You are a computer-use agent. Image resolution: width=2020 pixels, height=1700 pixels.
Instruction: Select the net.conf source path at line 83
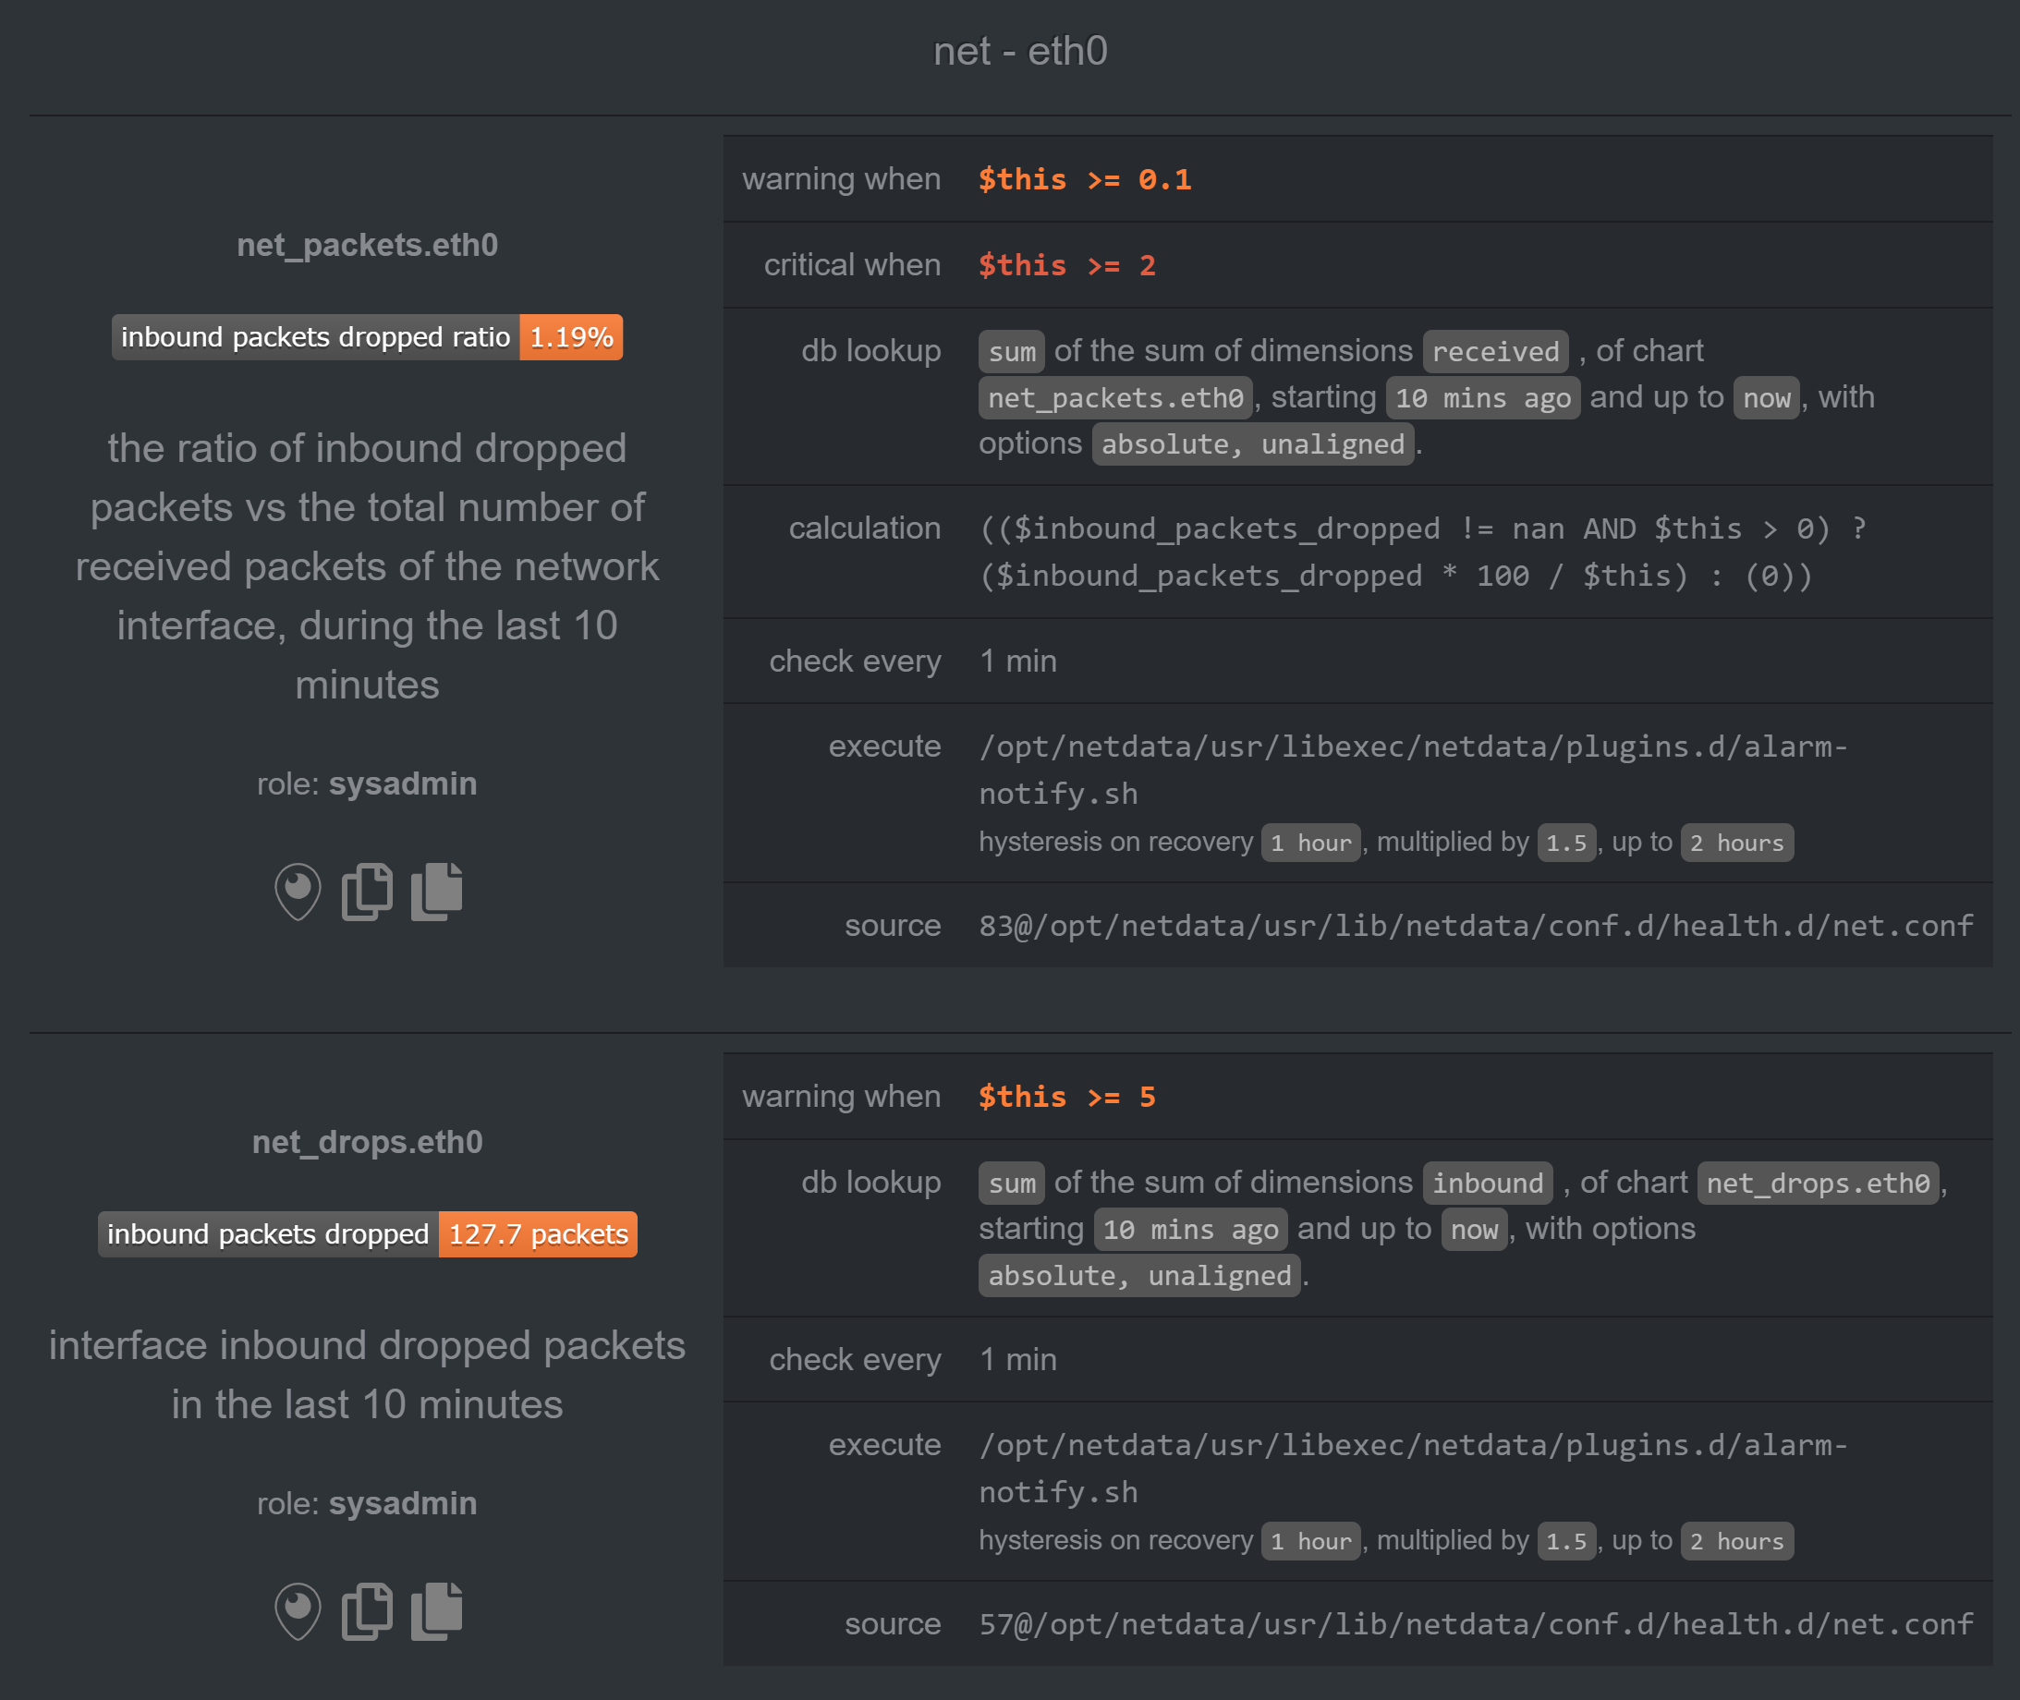click(1476, 926)
